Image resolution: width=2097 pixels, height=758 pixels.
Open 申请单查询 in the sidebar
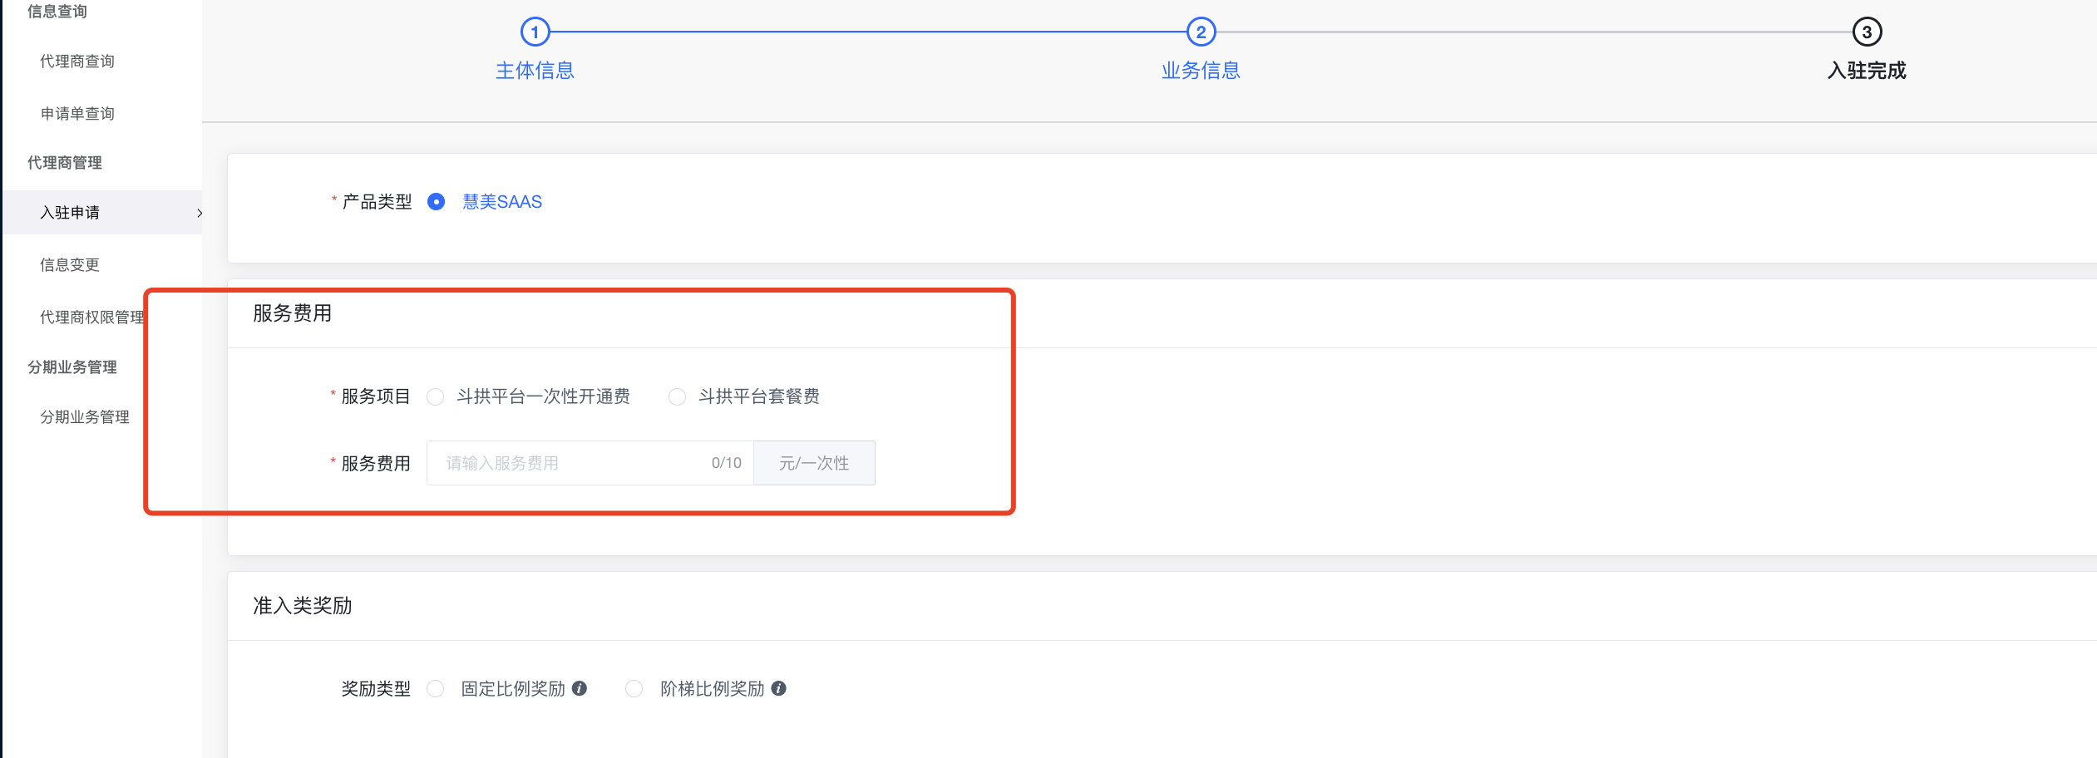click(77, 114)
